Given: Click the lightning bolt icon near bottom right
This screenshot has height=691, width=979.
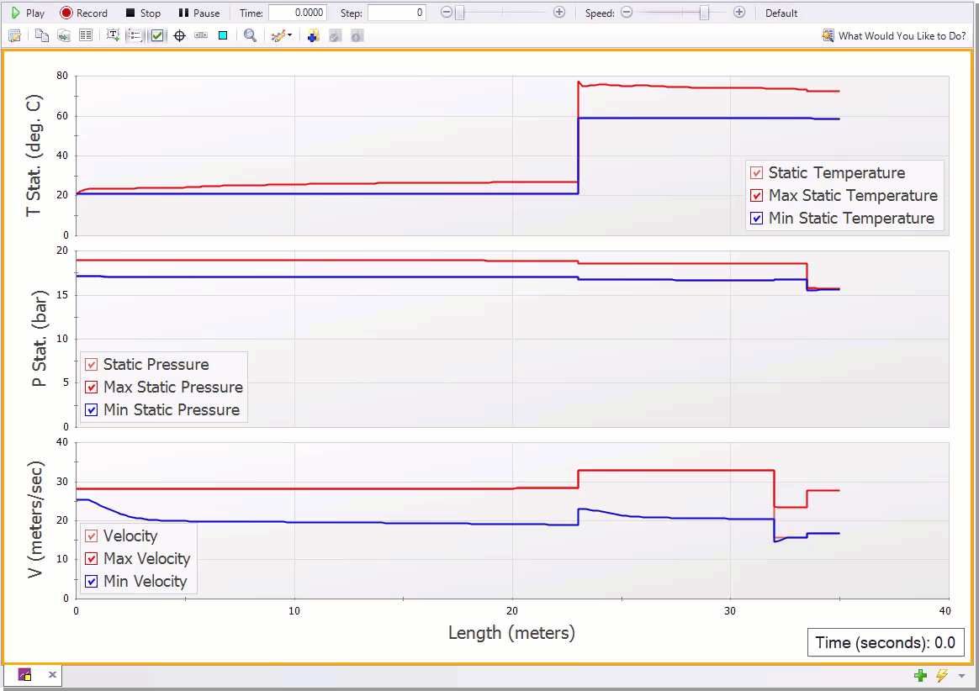Looking at the screenshot, I should [x=941, y=675].
